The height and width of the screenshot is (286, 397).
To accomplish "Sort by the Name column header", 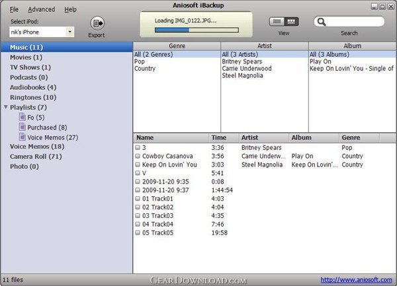I will 171,137.
